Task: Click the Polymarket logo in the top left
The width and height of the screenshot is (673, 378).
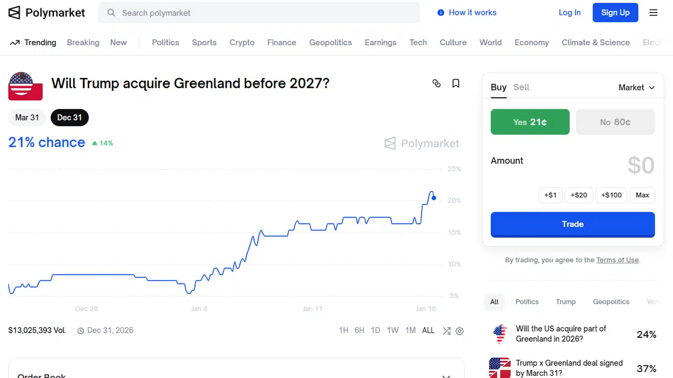Action: click(47, 13)
